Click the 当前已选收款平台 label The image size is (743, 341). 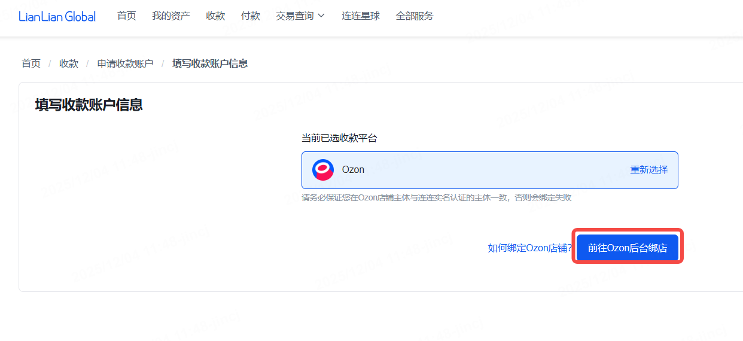[x=340, y=138]
